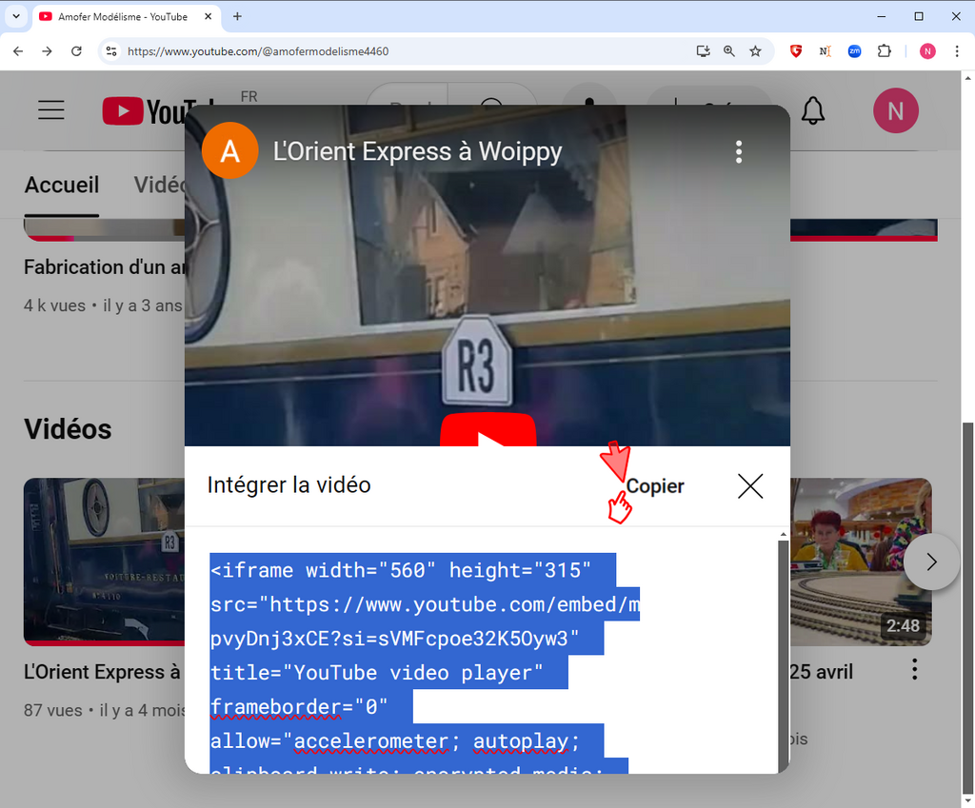Click the '87 vues' metadata text
This screenshot has width=975, height=808.
[x=53, y=710]
